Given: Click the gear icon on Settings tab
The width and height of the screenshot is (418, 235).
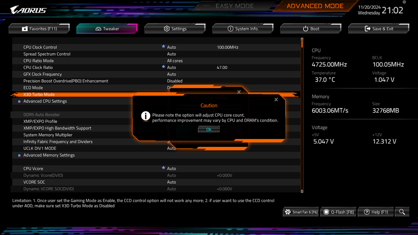Looking at the screenshot, I should (167, 29).
